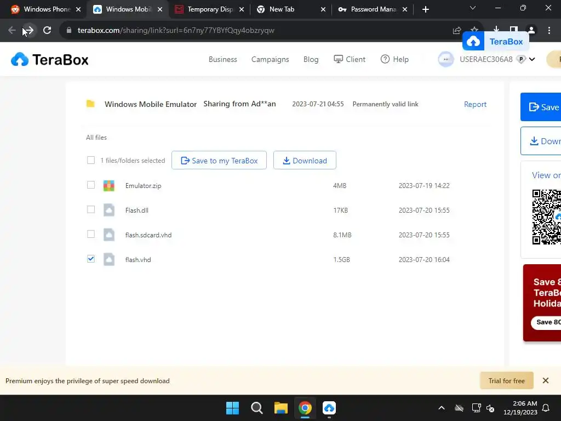Click the share page icon in the address bar
The image size is (561, 421).
[x=457, y=31]
